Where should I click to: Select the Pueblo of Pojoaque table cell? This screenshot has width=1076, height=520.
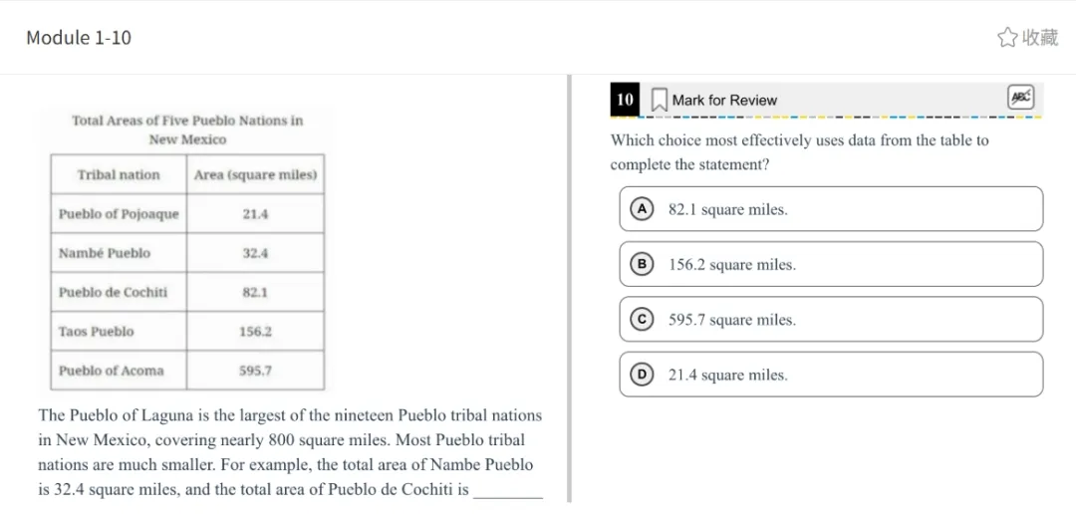[119, 214]
